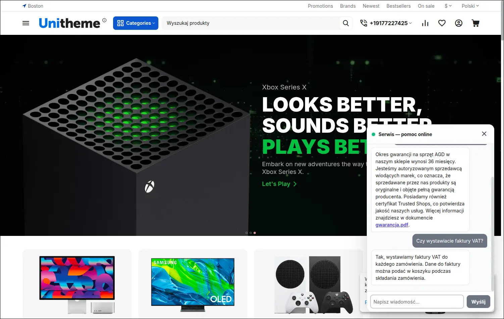Expand the phone number dropdown
The image size is (504, 319).
[410, 23]
